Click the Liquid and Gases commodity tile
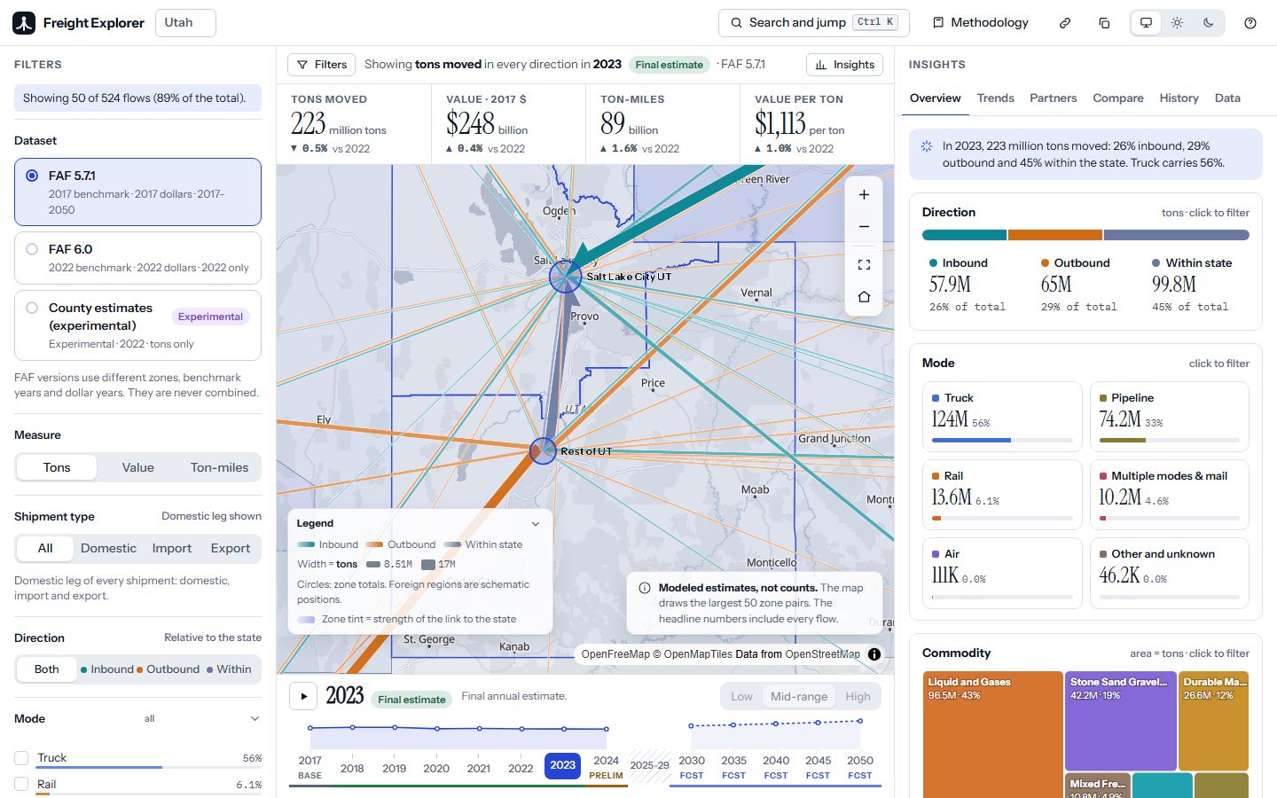Image resolution: width=1277 pixels, height=798 pixels. point(992,735)
